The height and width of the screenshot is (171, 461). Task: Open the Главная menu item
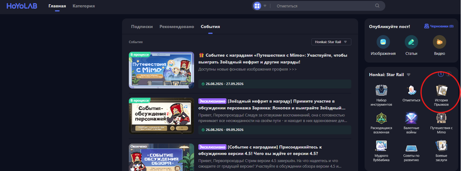click(x=57, y=6)
